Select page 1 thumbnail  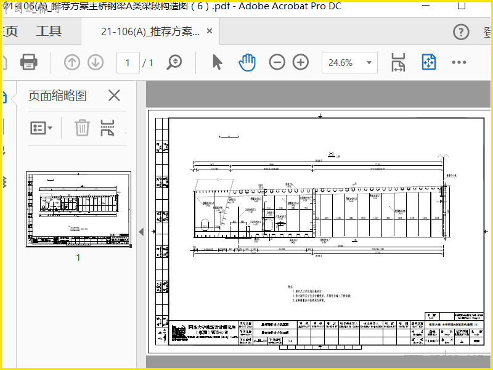tap(78, 209)
